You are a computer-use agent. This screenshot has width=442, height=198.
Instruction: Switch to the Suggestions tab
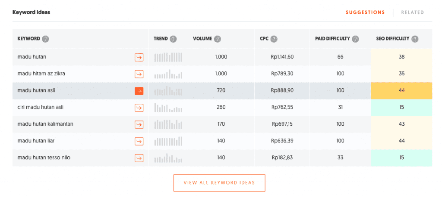[365, 12]
